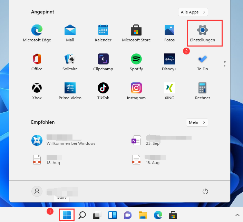Open Widgets panel from taskbar
The width and height of the screenshot is (243, 222).
113,215
